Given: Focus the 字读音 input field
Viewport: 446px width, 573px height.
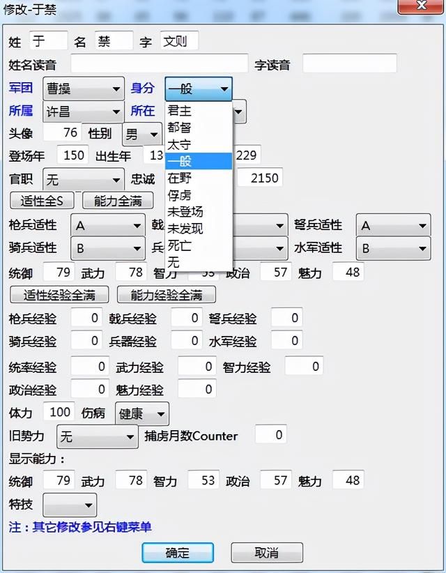Looking at the screenshot, I should coord(350,63).
